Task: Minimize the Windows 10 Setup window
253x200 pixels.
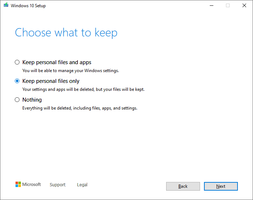Action: (x=211, y=5)
